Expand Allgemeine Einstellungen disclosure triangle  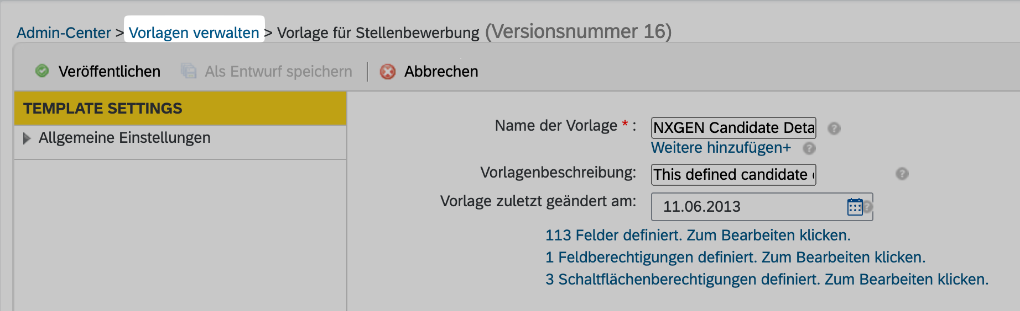coord(27,138)
